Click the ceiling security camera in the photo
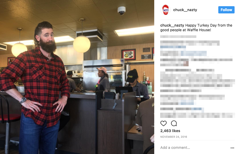This screenshot has height=154, width=240. (121, 11)
